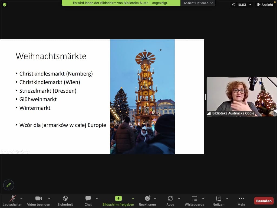Expand the video options chevron beside Video beenden
277x208 pixels.
(x=49, y=198)
